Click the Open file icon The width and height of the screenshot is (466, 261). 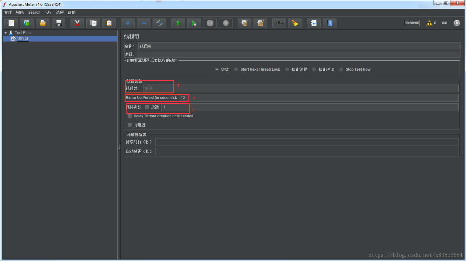(43, 23)
